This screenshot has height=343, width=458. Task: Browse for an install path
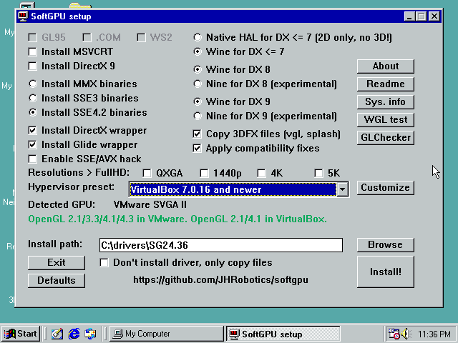coord(386,244)
